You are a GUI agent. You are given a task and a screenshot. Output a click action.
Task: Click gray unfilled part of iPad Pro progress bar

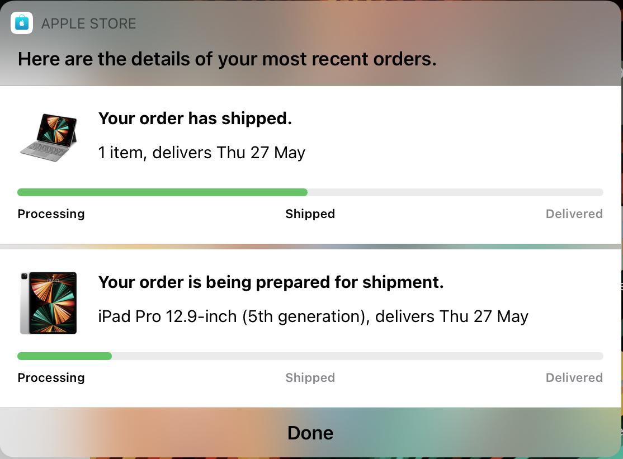click(357, 356)
